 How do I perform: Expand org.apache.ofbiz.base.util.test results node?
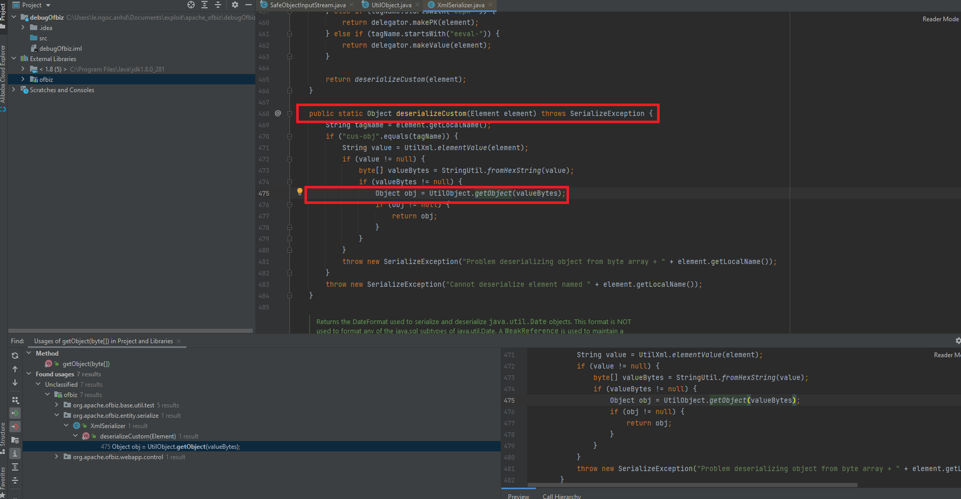[57, 405]
